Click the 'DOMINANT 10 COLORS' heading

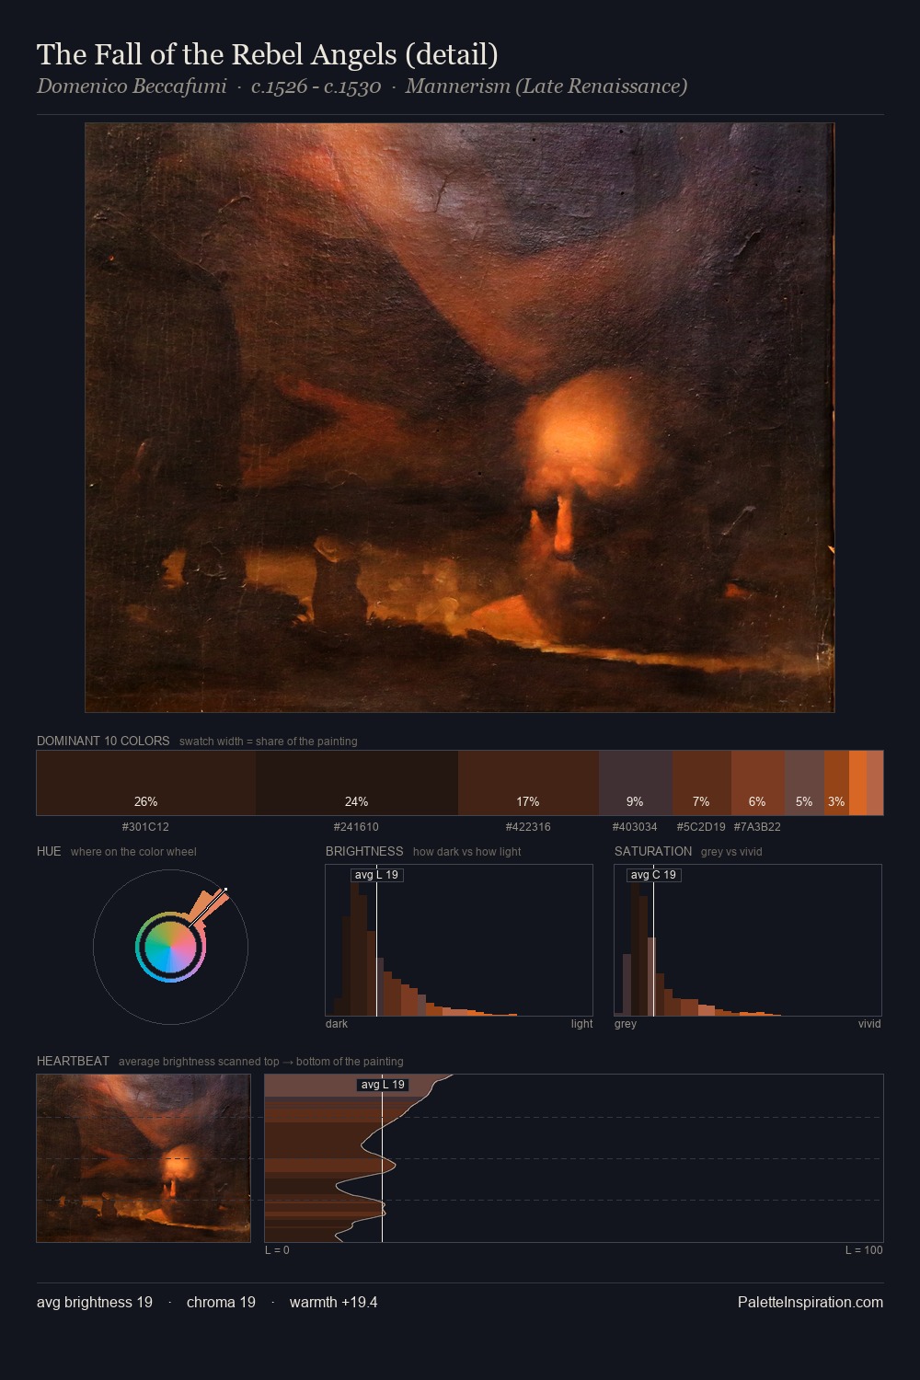point(103,742)
